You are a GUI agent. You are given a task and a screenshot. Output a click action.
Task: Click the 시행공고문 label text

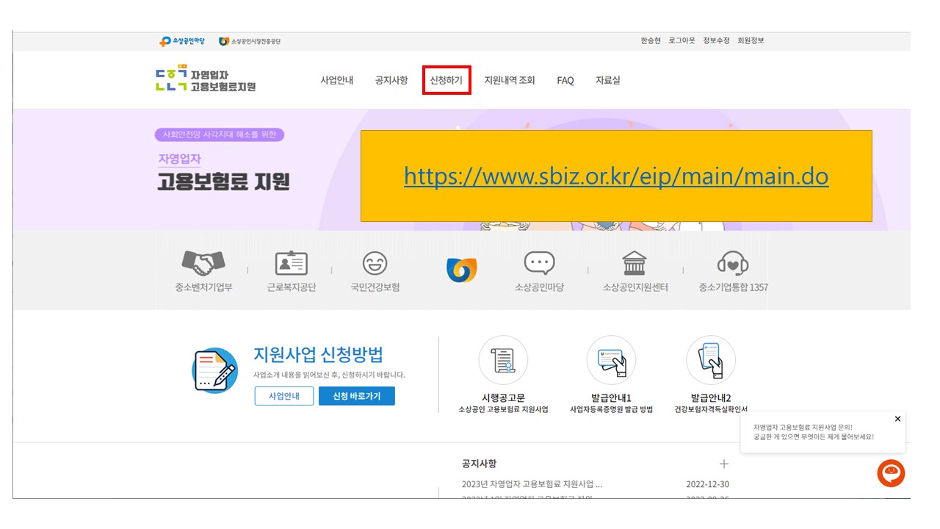[x=503, y=398]
